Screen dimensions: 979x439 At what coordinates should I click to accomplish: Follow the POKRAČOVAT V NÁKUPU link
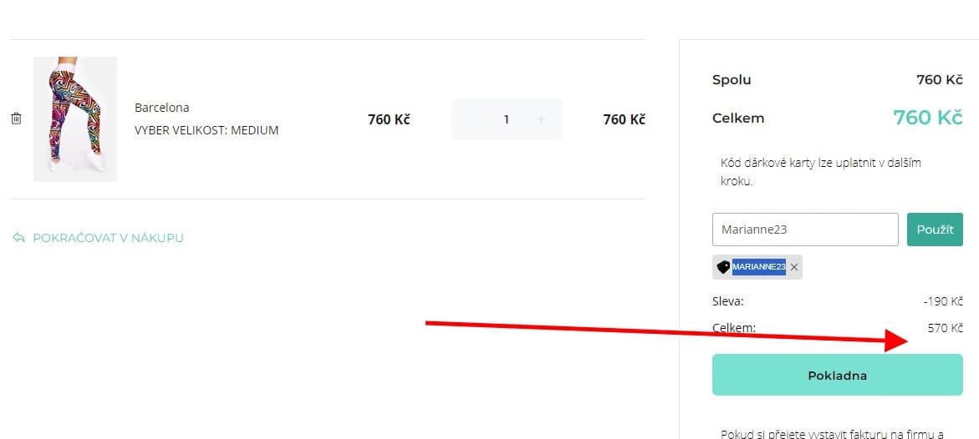108,238
